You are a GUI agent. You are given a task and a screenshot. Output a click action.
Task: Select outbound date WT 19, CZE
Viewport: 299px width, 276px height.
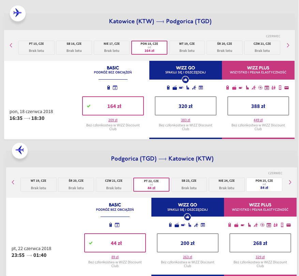pyautogui.click(x=187, y=47)
